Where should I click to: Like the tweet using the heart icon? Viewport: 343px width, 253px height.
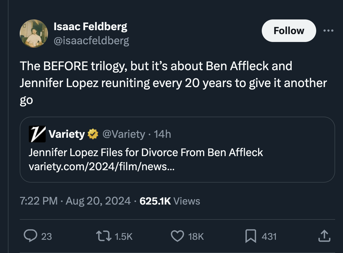click(177, 237)
